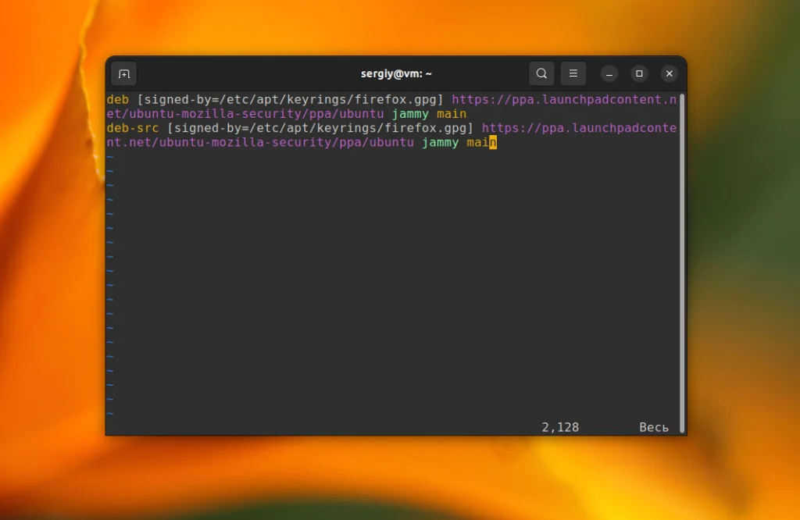This screenshot has height=520, width=800.
Task: Minimize the terminal window
Action: 609,73
